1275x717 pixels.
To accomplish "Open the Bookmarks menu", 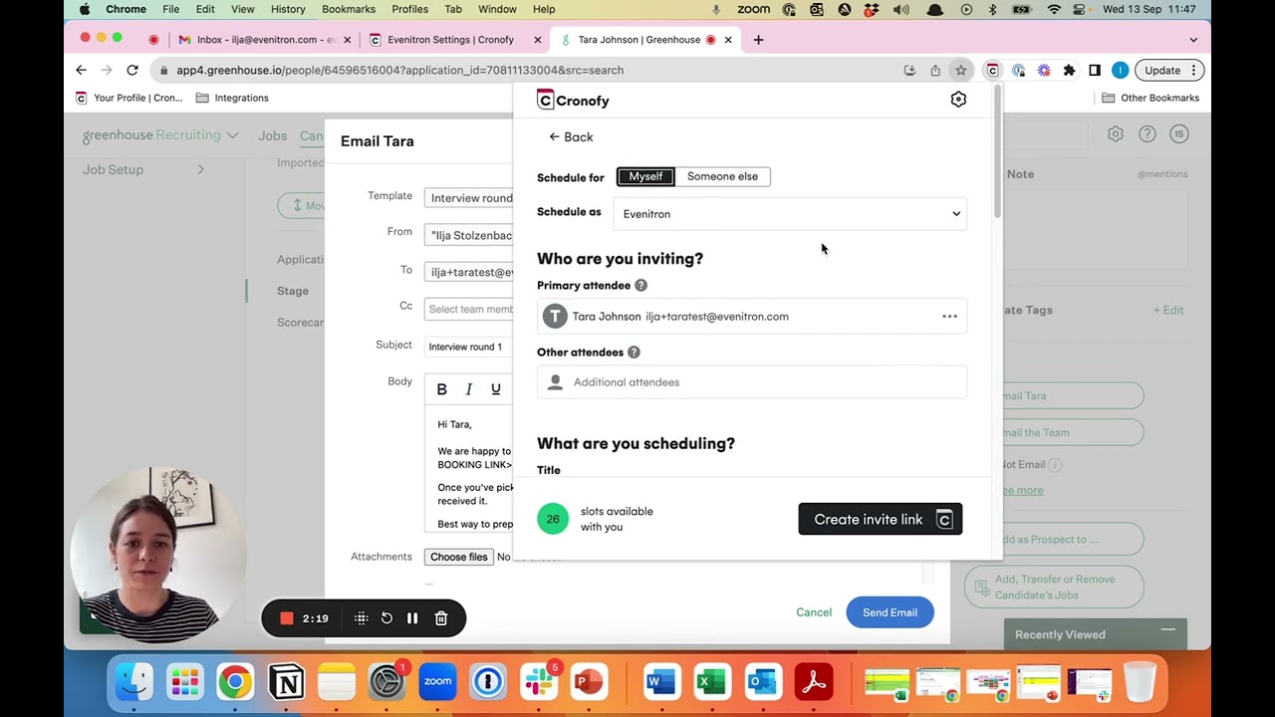I will click(349, 9).
